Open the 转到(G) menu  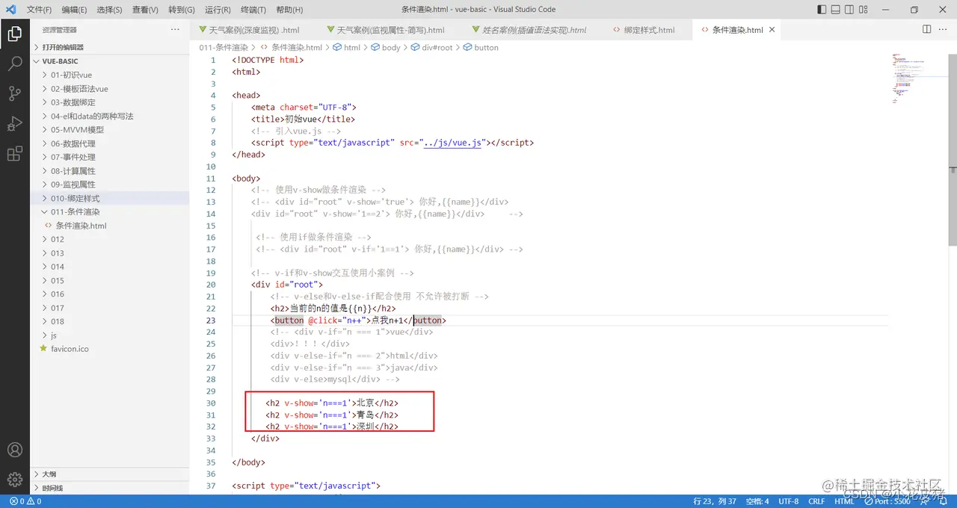pos(181,10)
